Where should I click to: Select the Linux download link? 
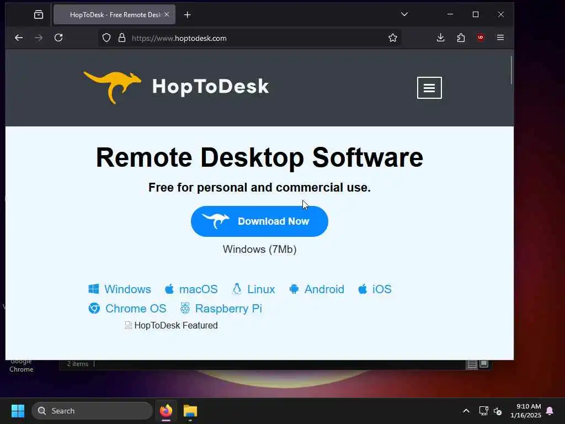tap(254, 289)
